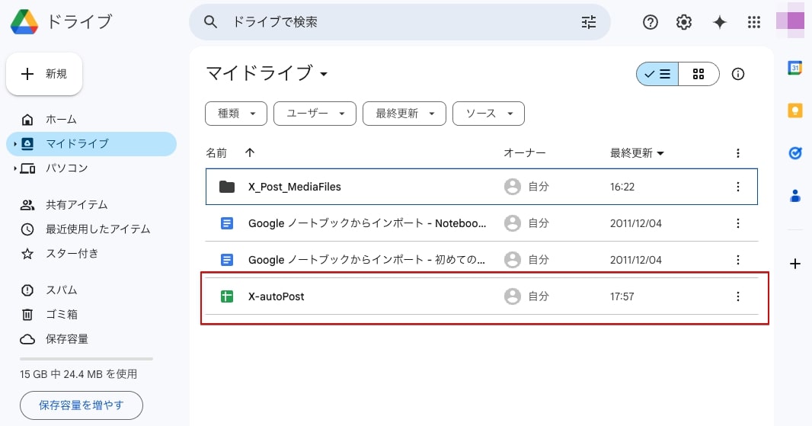Screen dimensions: 812x426
Task: Select the X-autoPost file name
Action: point(276,296)
